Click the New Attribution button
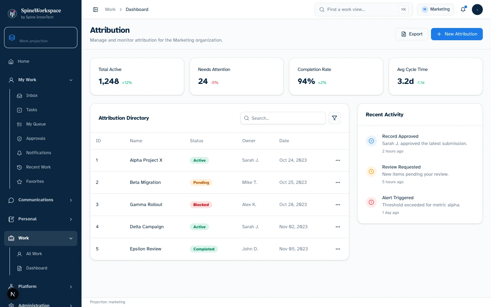This screenshot has width=491, height=307. pyautogui.click(x=457, y=34)
